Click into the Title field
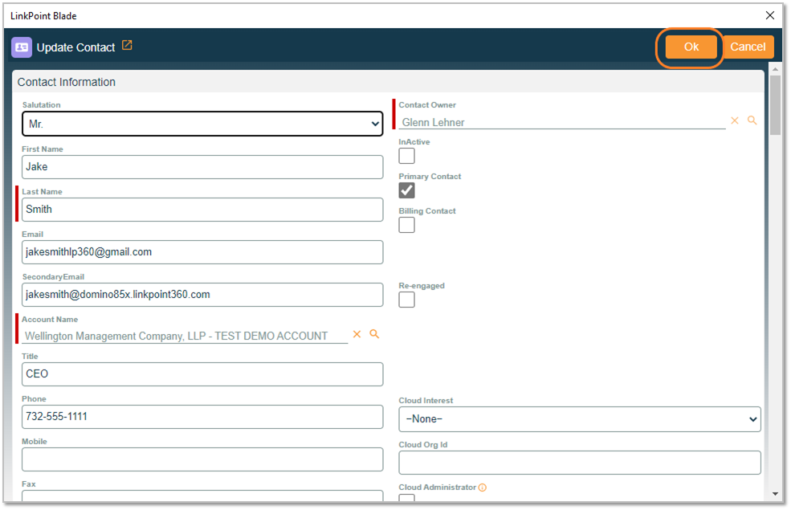Image resolution: width=791 pixels, height=510 pixels. [202, 374]
